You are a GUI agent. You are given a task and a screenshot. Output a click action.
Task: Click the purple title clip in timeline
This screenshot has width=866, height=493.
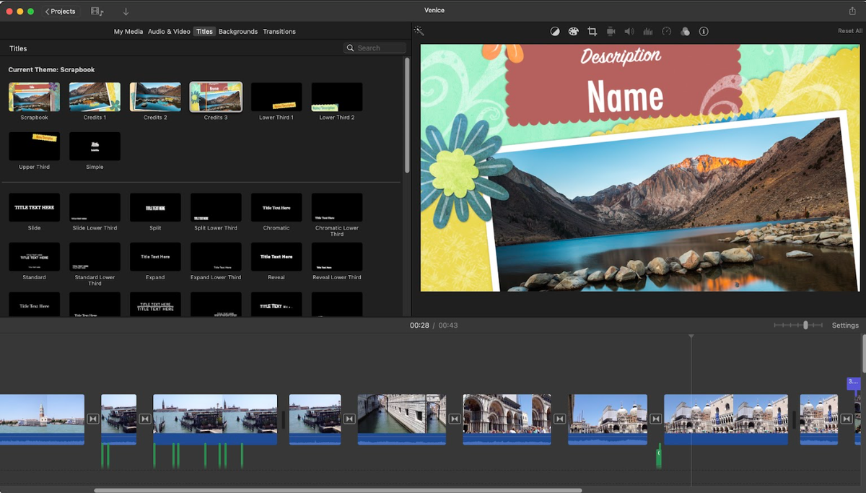click(854, 383)
